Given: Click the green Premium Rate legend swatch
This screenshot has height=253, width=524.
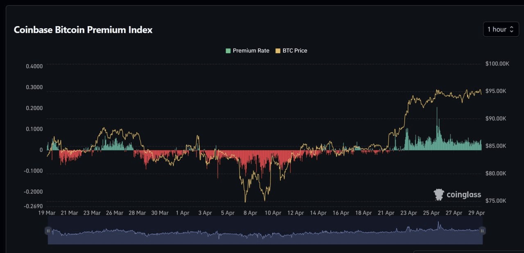Looking at the screenshot, I should (x=228, y=51).
